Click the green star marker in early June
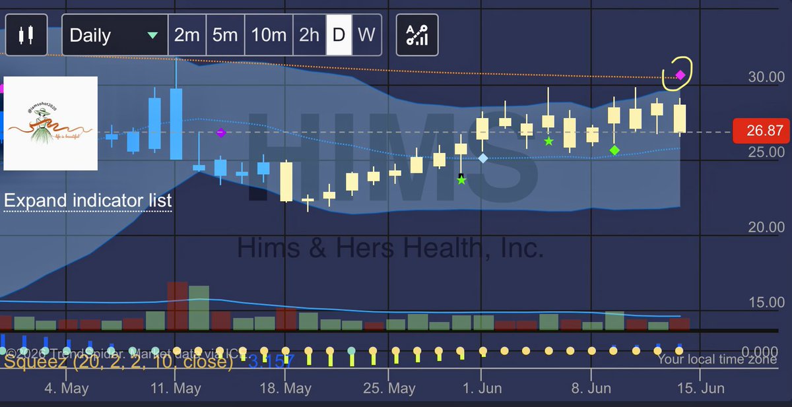Viewport: 792px width, 407px height. click(x=548, y=141)
